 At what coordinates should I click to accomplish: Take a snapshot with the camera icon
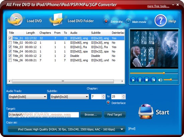click(x=153, y=80)
